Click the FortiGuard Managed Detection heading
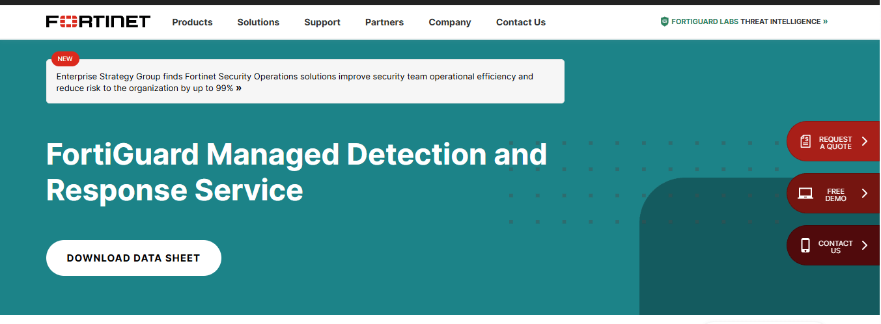This screenshot has width=881, height=324. (x=296, y=172)
